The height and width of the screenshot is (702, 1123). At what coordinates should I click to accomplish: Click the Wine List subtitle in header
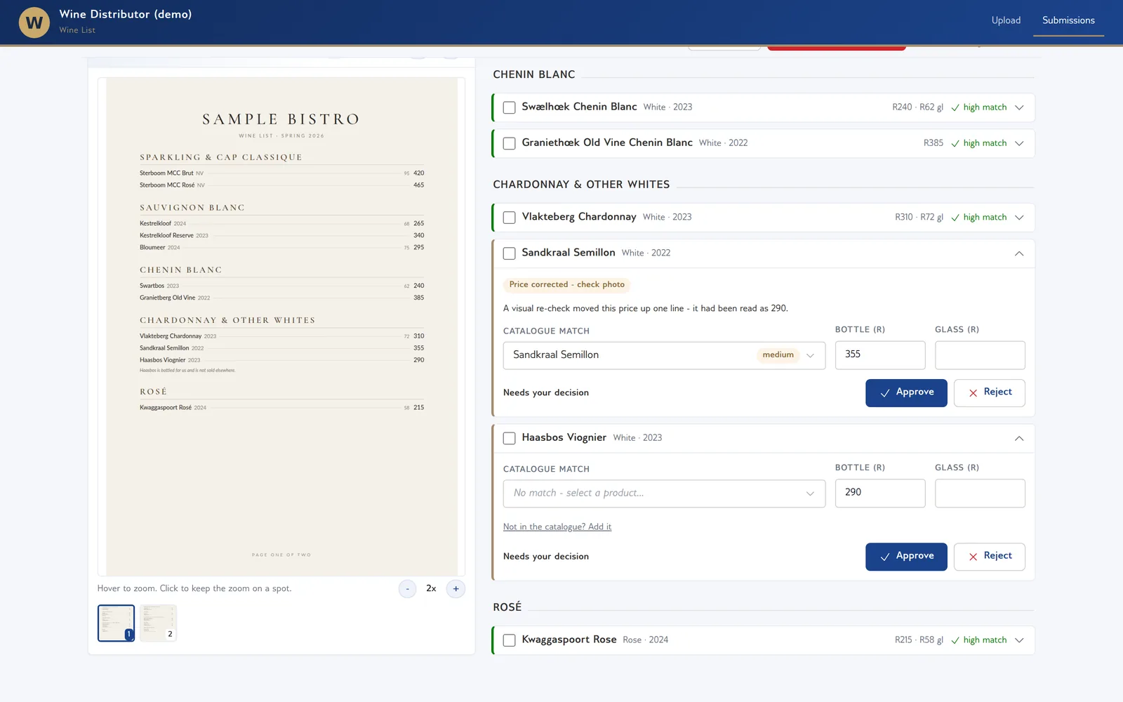tap(77, 30)
